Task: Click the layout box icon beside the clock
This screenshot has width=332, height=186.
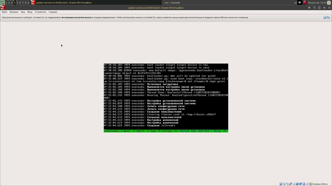Action: (x=329, y=3)
